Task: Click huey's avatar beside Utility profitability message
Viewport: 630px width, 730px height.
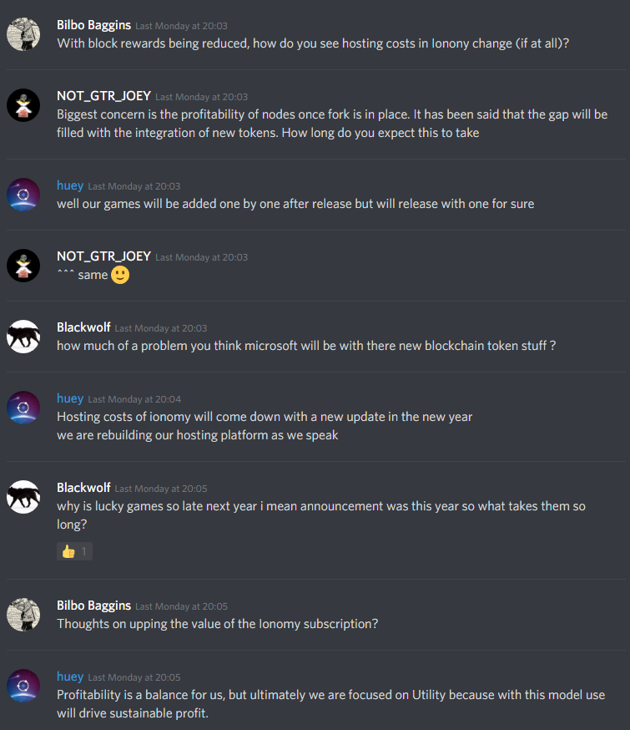Action: click(x=23, y=686)
